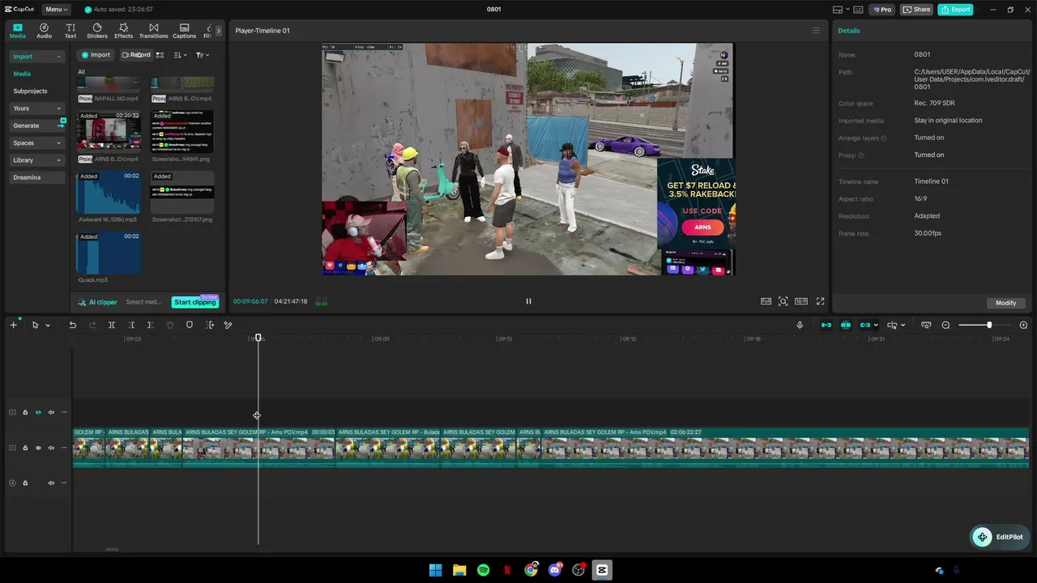
Task: Open the linkage options dropdown arrow
Action: [x=876, y=325]
